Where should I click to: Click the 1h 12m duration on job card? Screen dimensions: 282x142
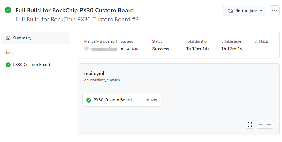pyautogui.click(x=151, y=100)
